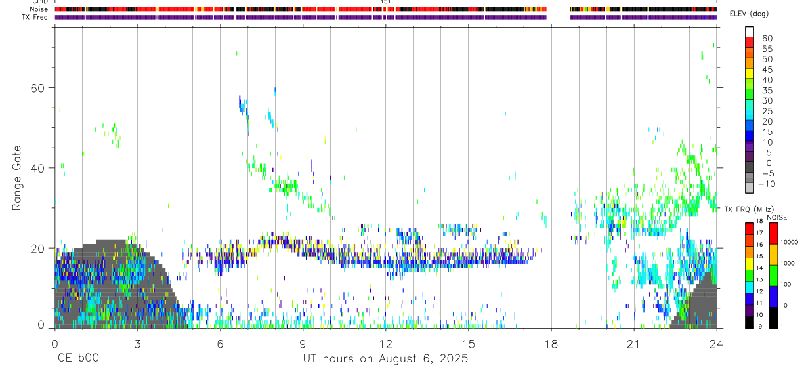Click the '6' hour tick on the x-axis
The image size is (806, 372).
[220, 343]
